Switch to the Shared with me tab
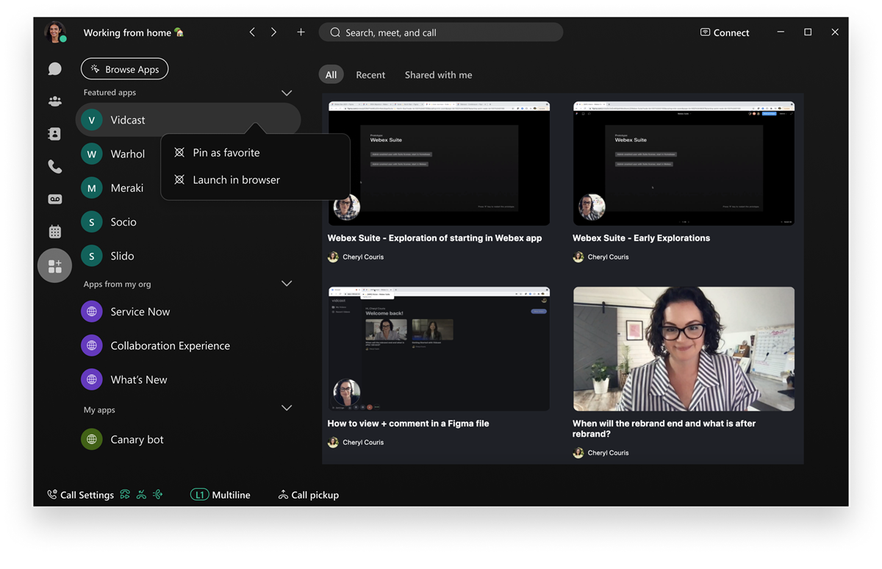Viewport: 882px width, 569px height. (x=439, y=75)
